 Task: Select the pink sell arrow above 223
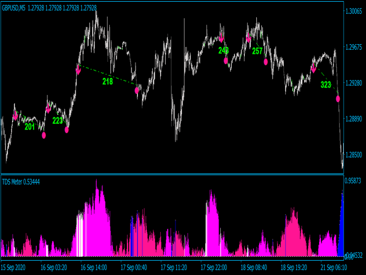click(48, 108)
